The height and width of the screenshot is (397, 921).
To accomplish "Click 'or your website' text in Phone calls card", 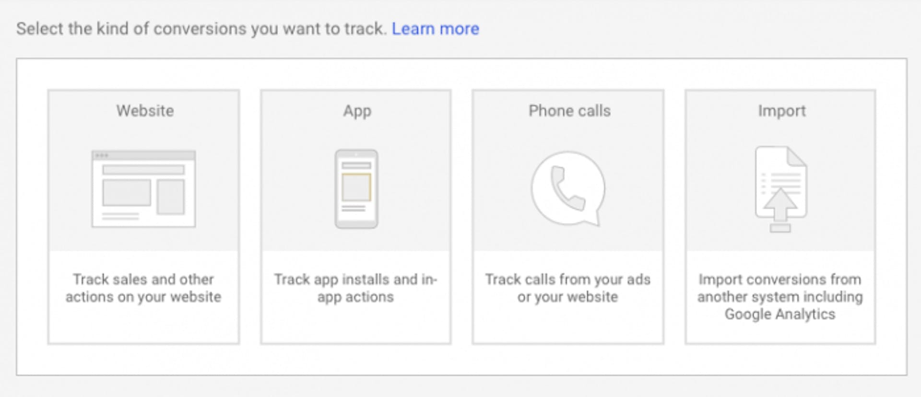I will (x=567, y=297).
